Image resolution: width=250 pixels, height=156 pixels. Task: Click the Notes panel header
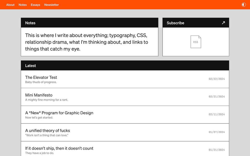(x=30, y=23)
